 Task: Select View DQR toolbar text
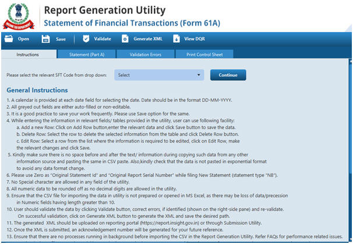(195, 39)
